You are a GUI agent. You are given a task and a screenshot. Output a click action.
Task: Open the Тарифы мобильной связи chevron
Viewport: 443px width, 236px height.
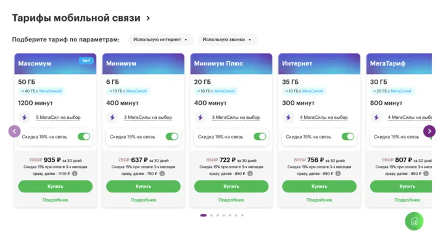pyautogui.click(x=148, y=18)
